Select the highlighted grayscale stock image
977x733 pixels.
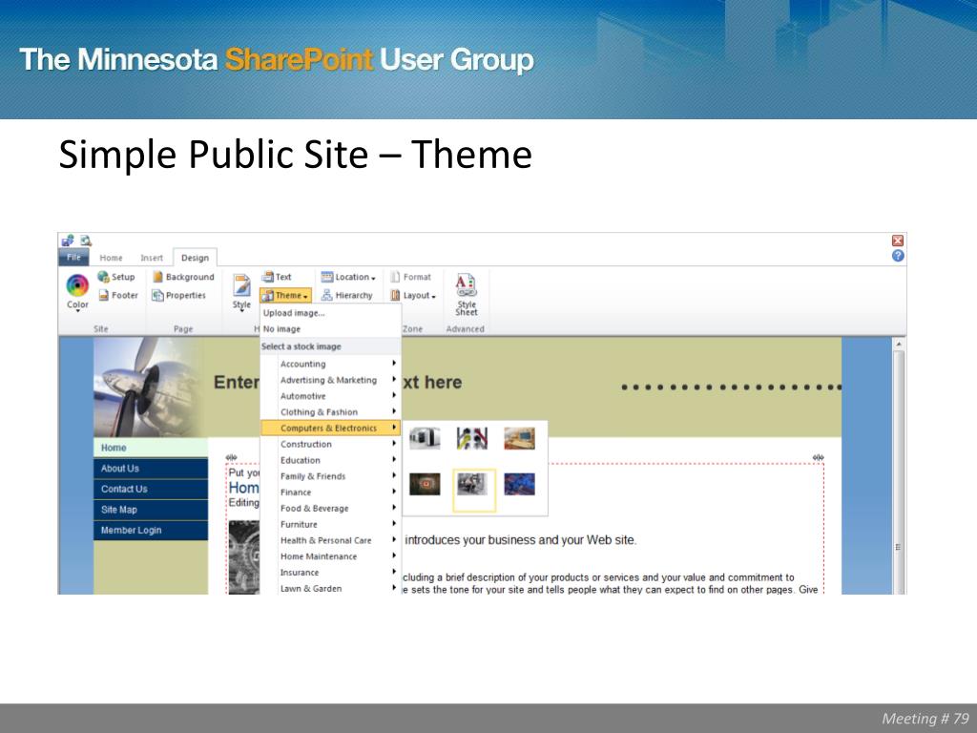pos(473,490)
